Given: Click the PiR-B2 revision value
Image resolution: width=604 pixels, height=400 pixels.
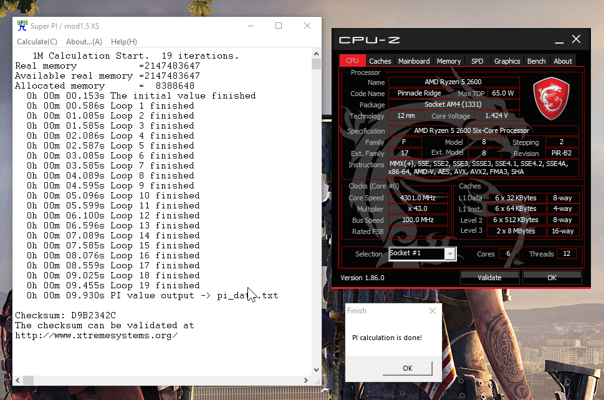Looking at the screenshot, I should point(562,153).
